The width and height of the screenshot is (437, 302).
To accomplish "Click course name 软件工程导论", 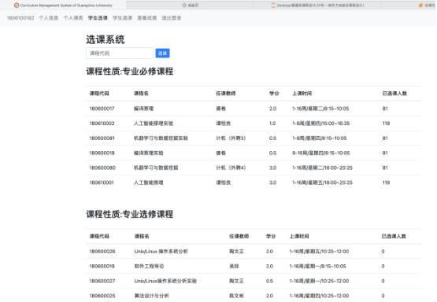I will [x=149, y=266].
